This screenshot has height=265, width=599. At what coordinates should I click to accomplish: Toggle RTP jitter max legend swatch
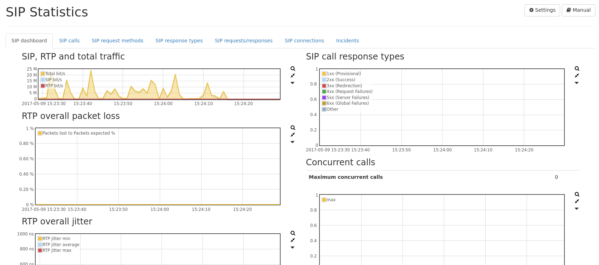click(40, 250)
